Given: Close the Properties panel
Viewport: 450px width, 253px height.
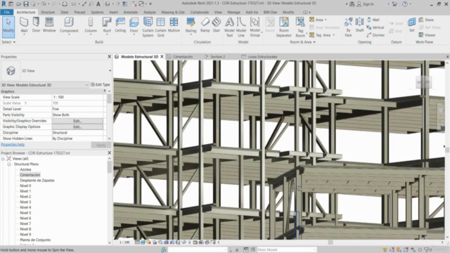Looking at the screenshot, I should click(x=110, y=57).
